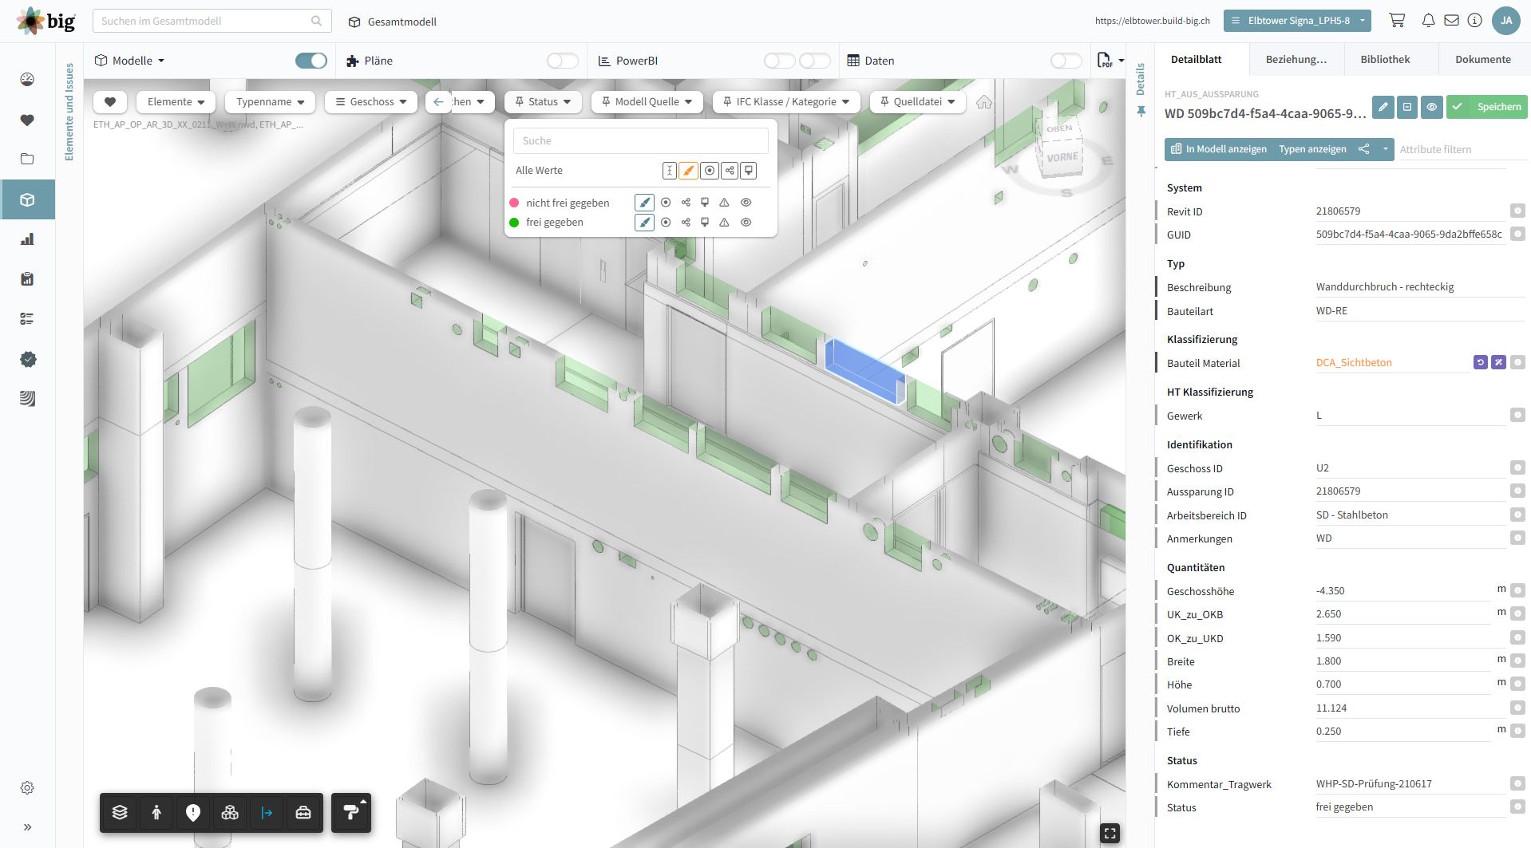Open the paint roller tool
Screen dimensions: 1531x848
coord(351,812)
